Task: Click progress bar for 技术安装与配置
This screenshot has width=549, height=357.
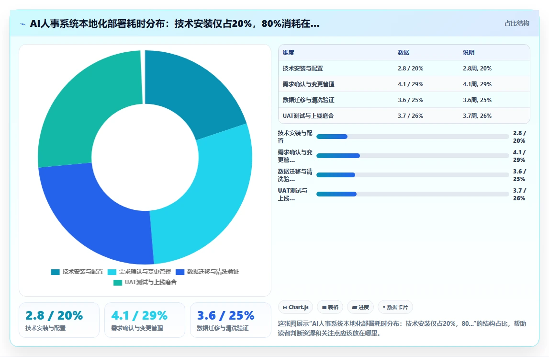Action: coord(413,137)
